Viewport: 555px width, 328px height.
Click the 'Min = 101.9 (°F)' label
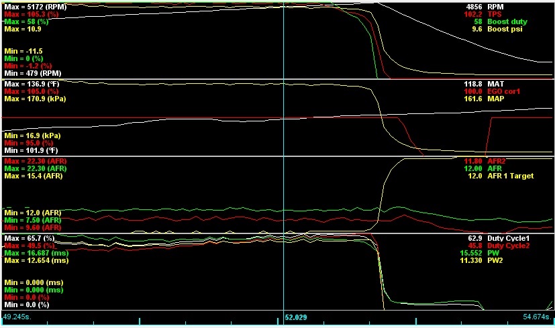pos(31,150)
